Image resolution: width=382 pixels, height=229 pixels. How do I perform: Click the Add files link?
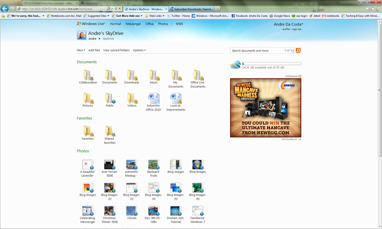(94, 50)
